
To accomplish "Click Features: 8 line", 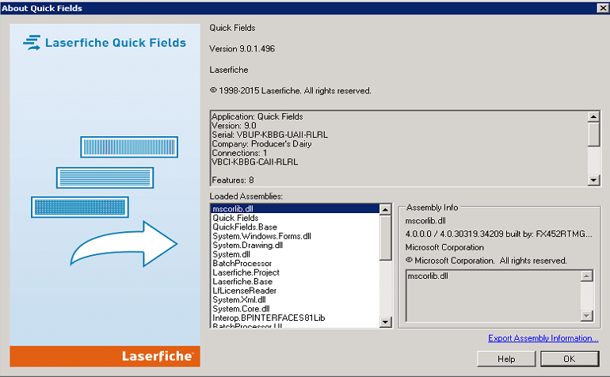I will pos(233,180).
